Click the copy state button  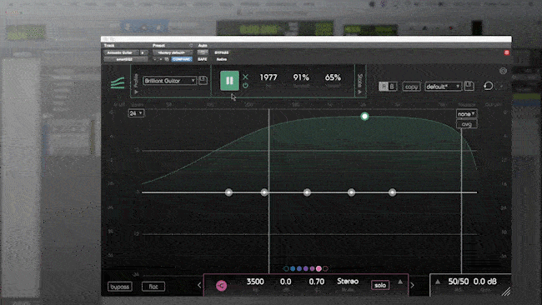[411, 87]
